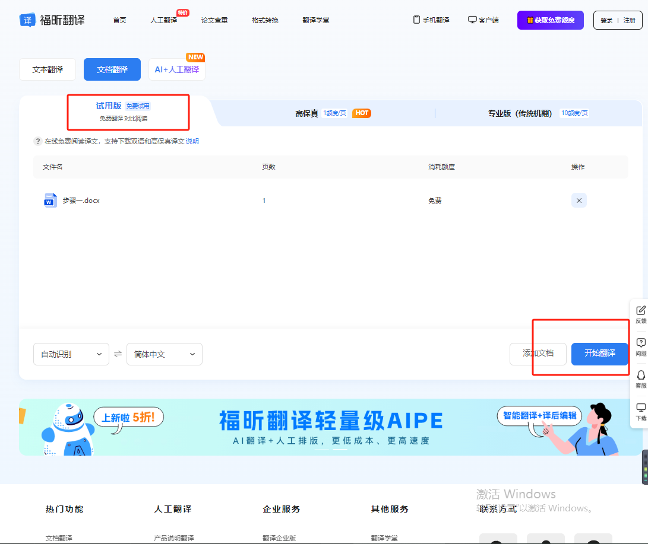648x544 pixels.
Task: Swap languages with the exchange arrows icon
Action: (x=118, y=354)
